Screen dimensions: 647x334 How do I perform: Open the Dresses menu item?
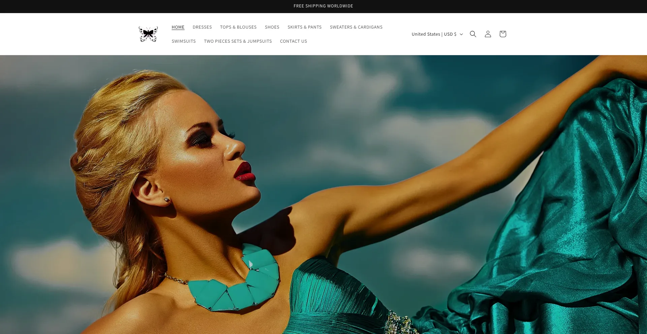(202, 27)
